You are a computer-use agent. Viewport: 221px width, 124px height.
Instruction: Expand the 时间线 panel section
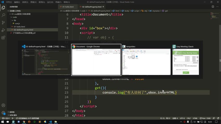click(x=32, y=112)
